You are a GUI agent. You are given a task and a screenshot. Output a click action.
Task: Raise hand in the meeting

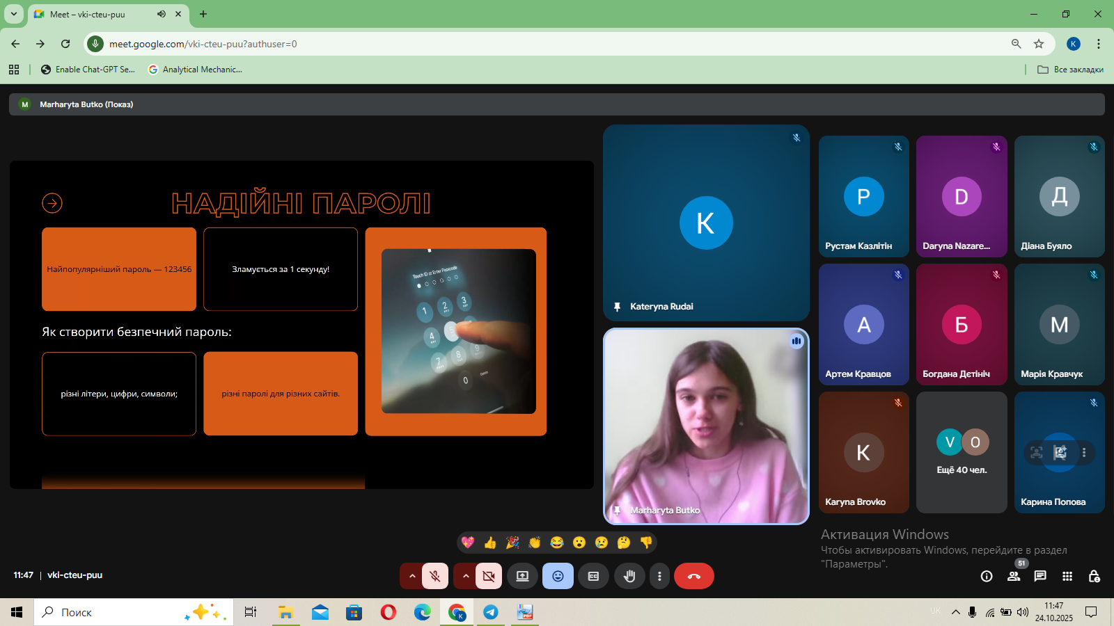coord(629,576)
